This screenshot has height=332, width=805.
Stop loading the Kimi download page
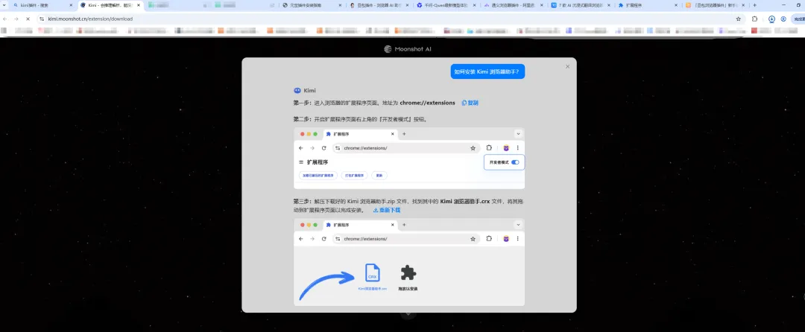tap(28, 19)
